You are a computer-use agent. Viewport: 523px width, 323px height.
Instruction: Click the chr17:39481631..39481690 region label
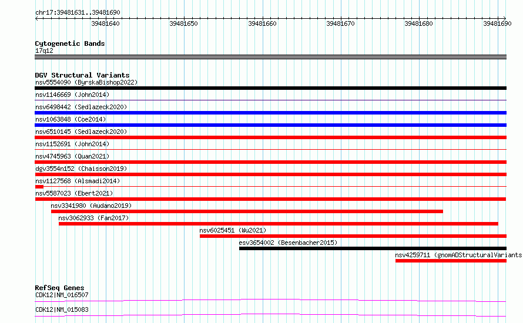[78, 13]
